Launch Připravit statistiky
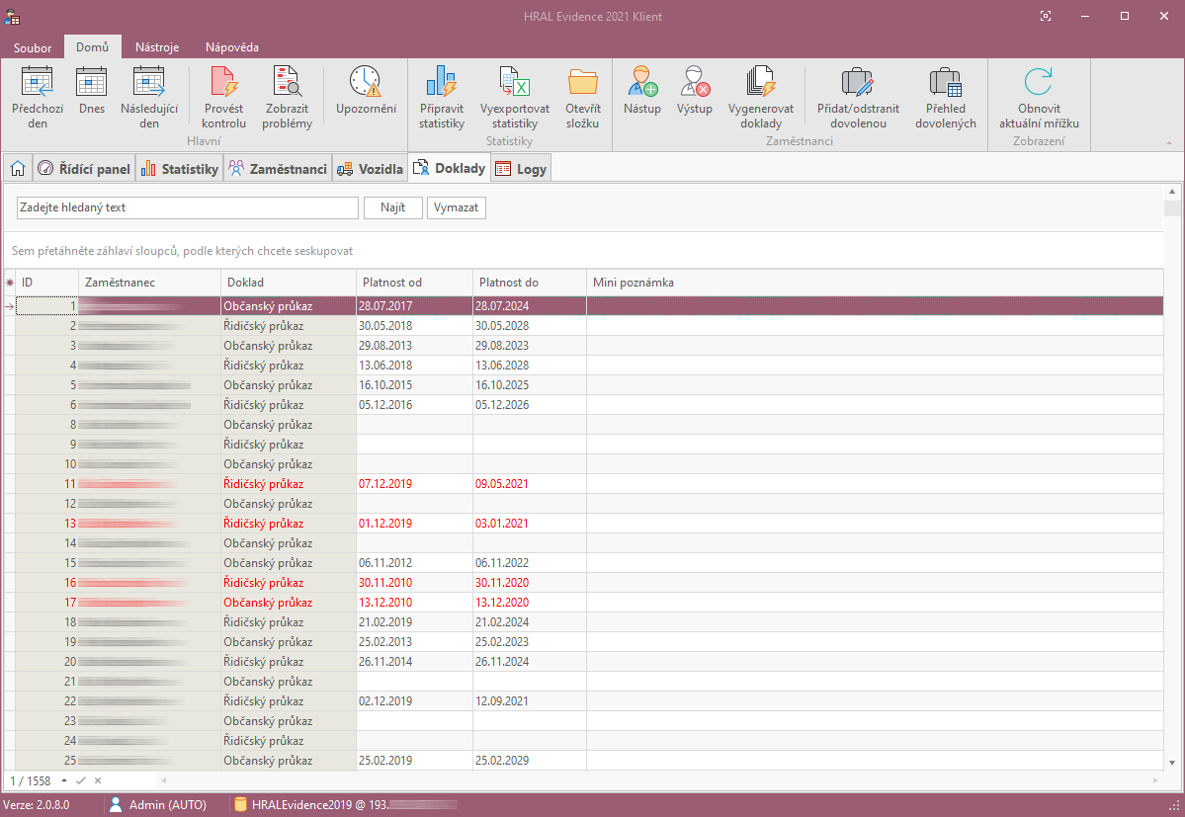The width and height of the screenshot is (1185, 817). [442, 98]
